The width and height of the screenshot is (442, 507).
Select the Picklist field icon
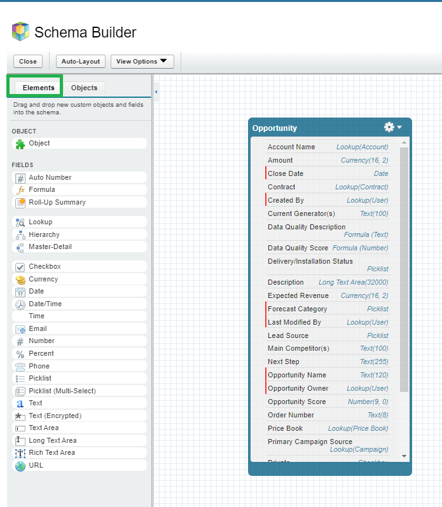[x=20, y=379]
